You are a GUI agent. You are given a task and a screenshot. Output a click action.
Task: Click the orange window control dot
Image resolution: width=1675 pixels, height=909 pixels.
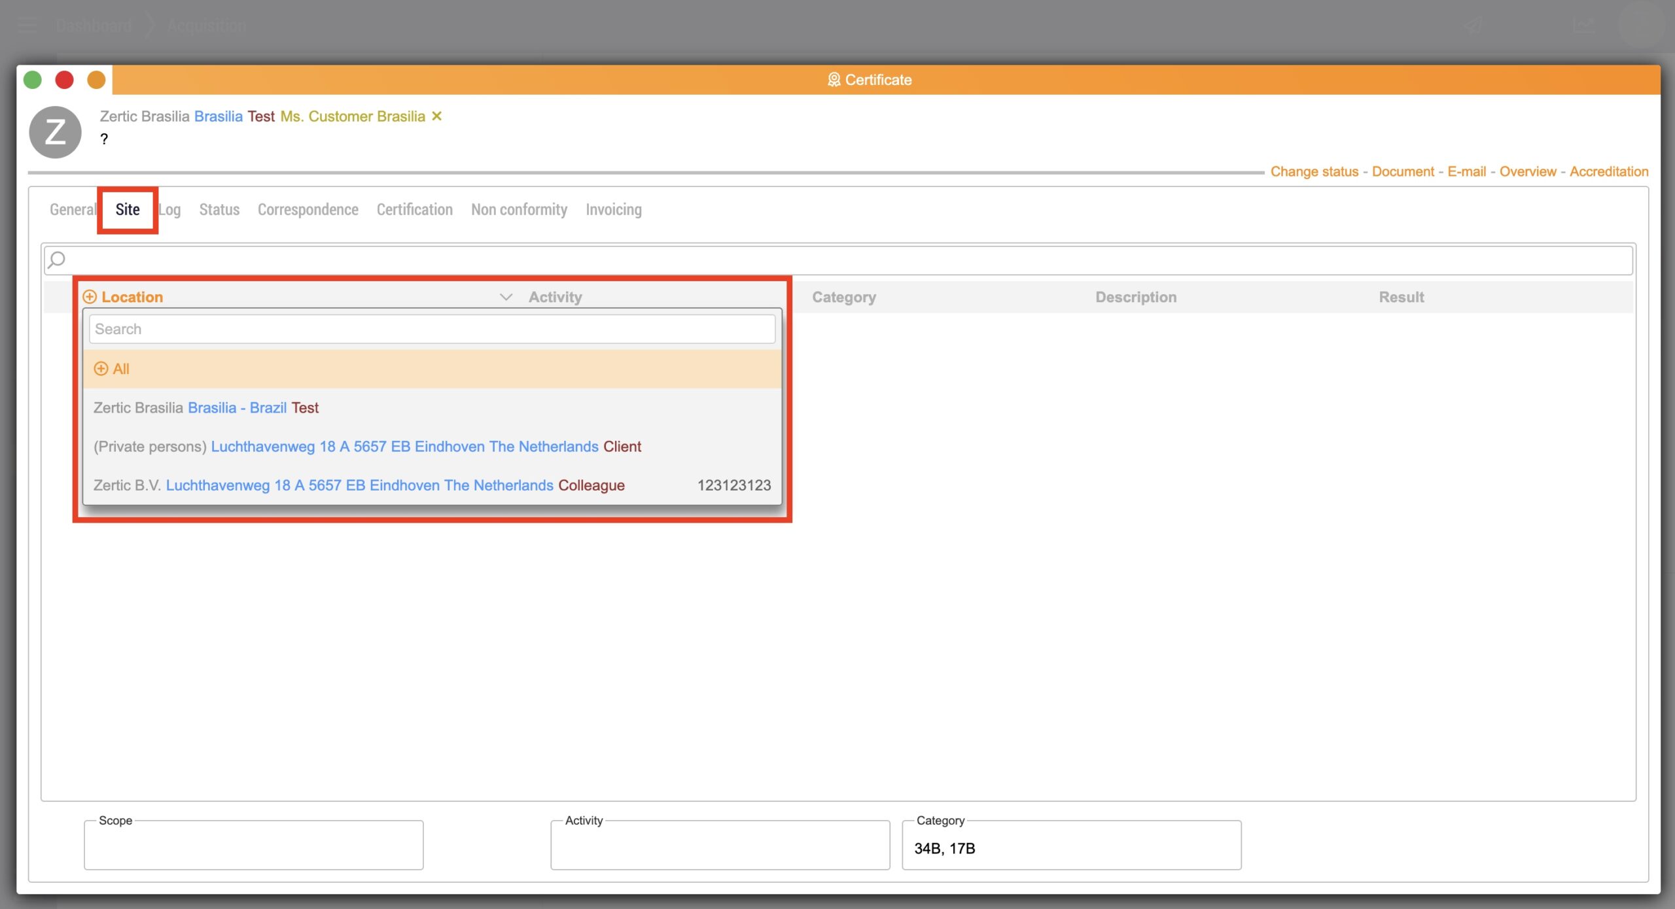(96, 80)
